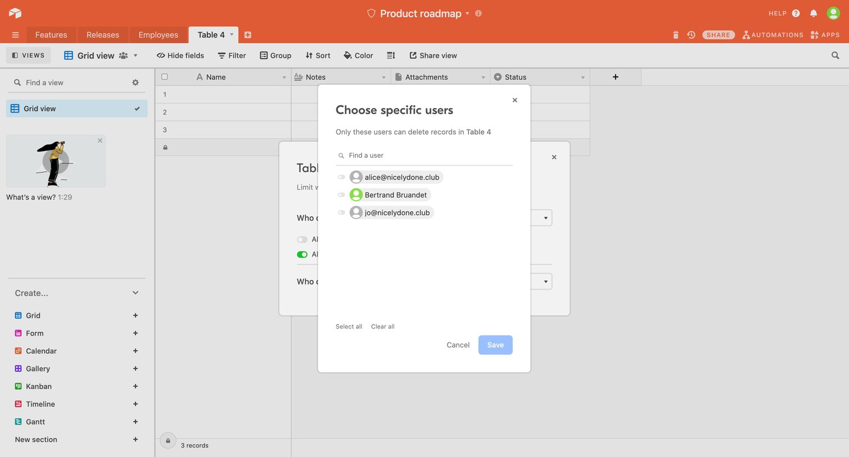The width and height of the screenshot is (849, 457).
Task: Open the Grid view options dropdown arrow
Action: click(x=135, y=56)
